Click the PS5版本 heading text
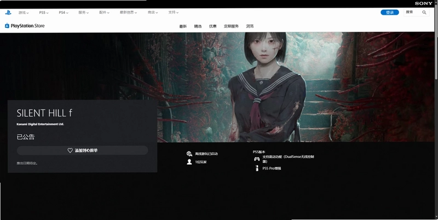Viewport: 438px width, 220px height. pos(259,152)
